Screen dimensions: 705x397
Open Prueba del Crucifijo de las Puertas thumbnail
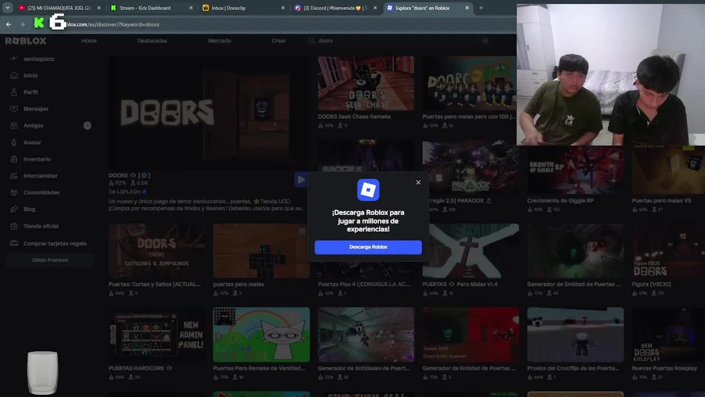tap(575, 335)
